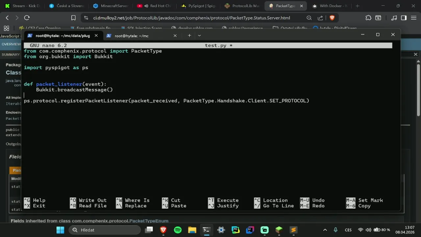The image size is (421, 237).
Task: Click 'SET_PROTOCOL' text in the editor
Action: coord(288,100)
